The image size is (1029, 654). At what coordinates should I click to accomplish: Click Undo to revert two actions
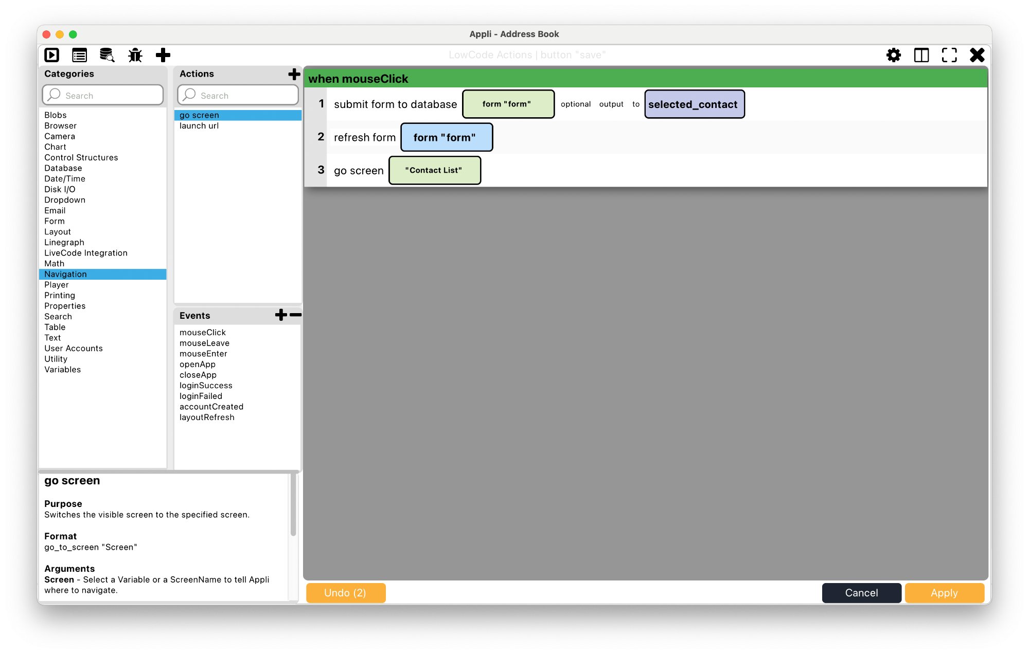346,593
